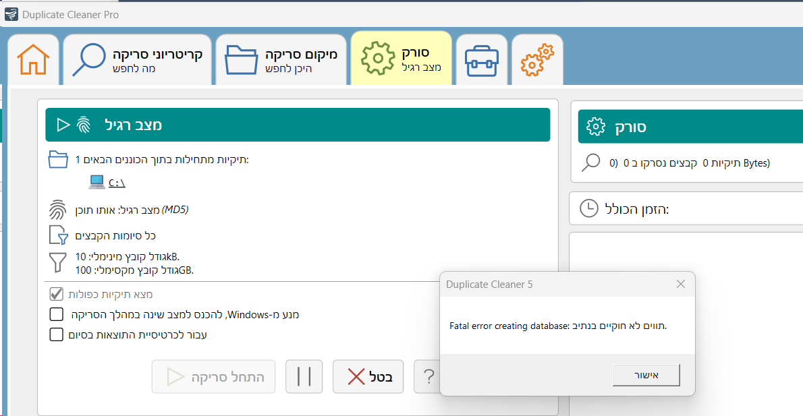Click the magnifier icon beside scanned files count
803x416 pixels.
590,162
